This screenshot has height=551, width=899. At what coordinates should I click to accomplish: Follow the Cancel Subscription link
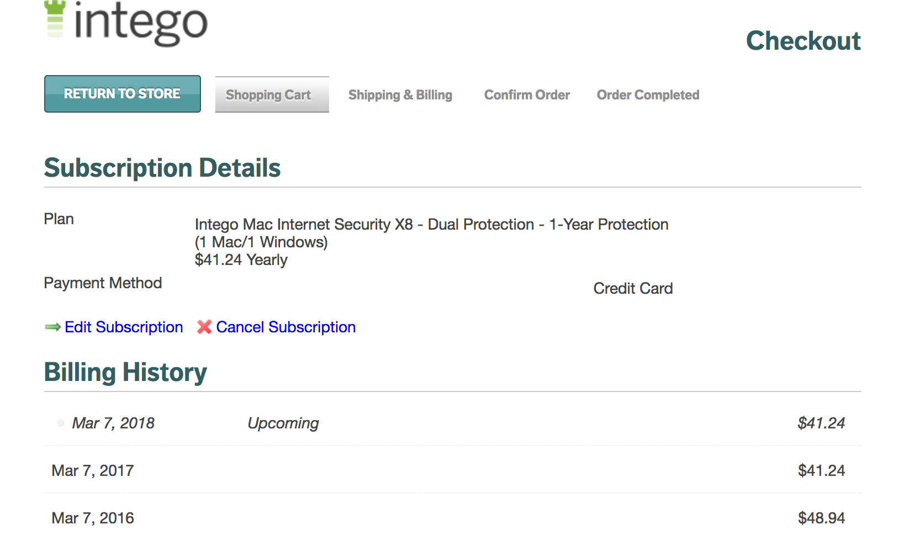[x=286, y=327]
